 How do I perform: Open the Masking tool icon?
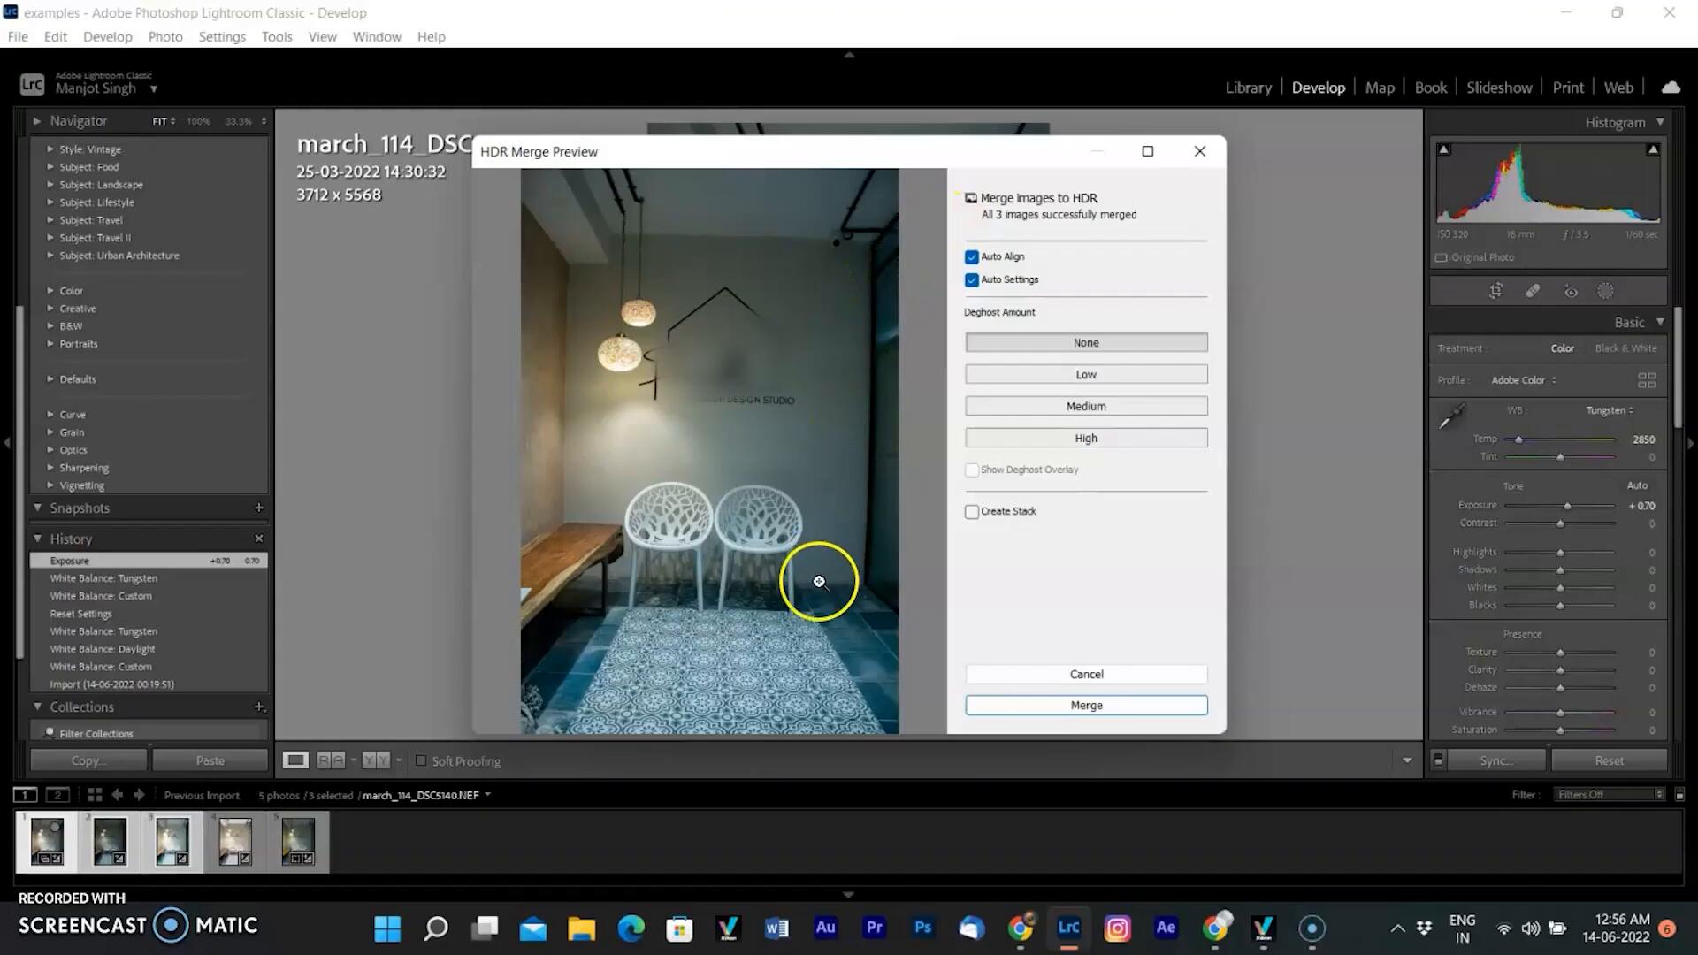(x=1605, y=291)
